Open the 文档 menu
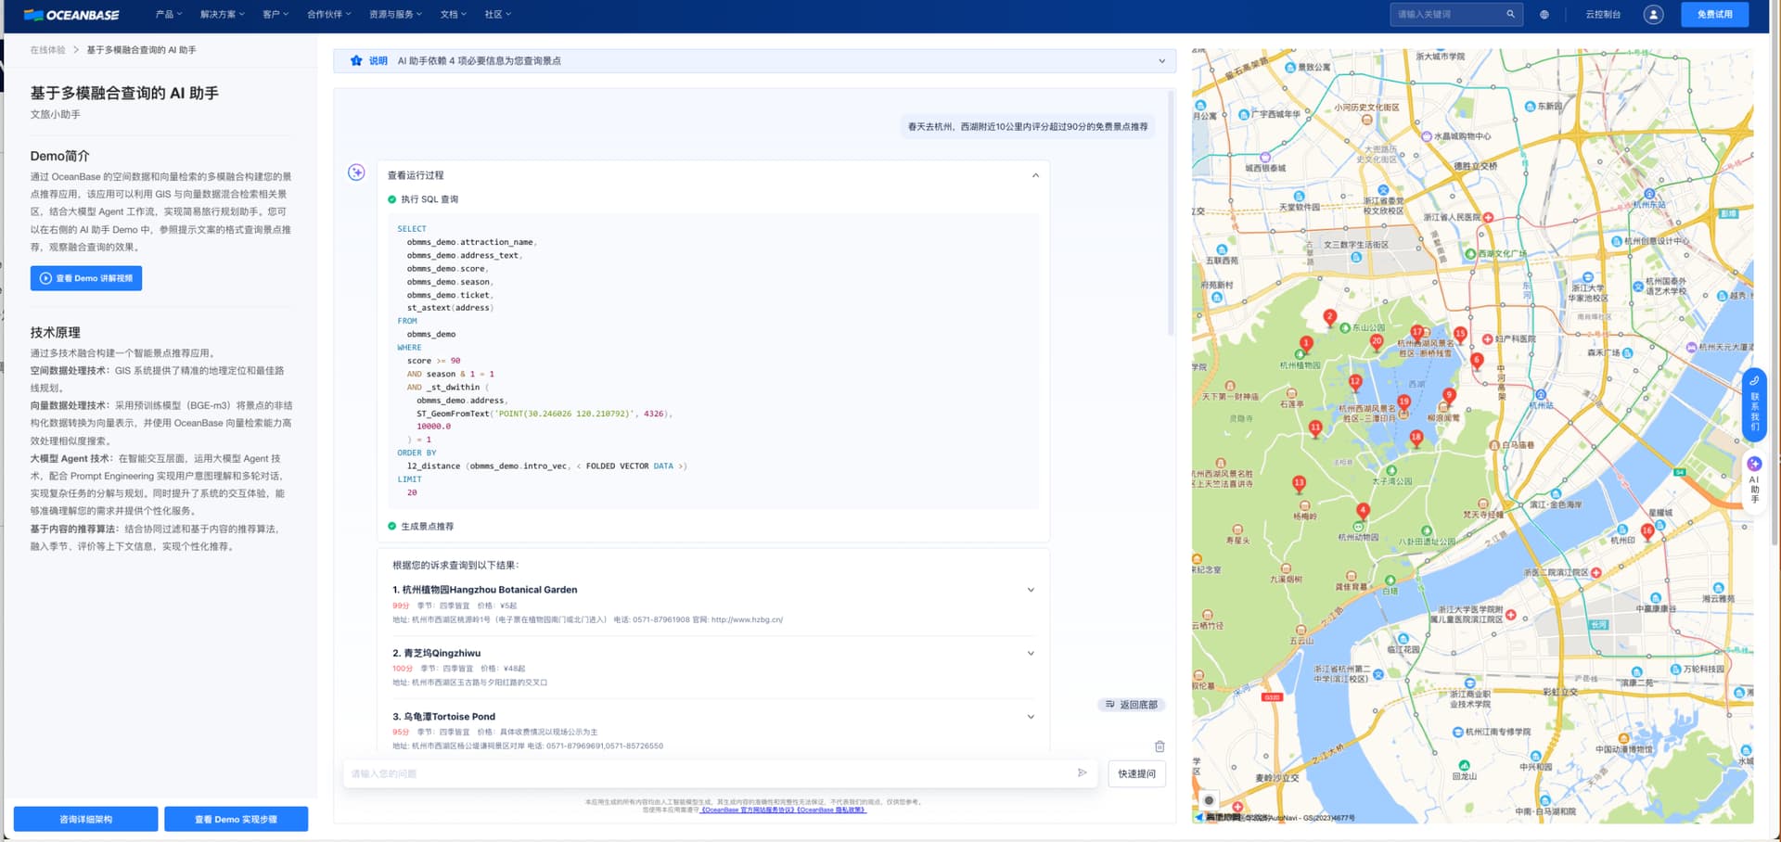 (x=454, y=15)
